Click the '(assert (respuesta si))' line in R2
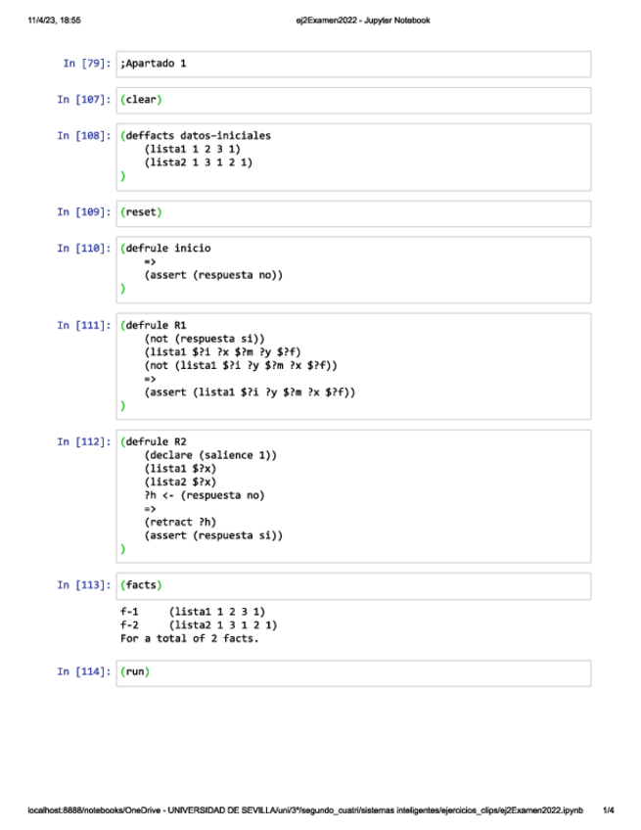The image size is (641, 830). (x=213, y=535)
